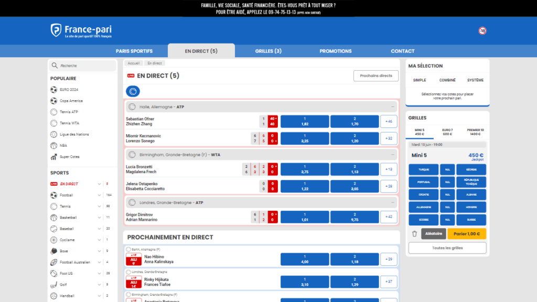The image size is (537, 302).
Task: Open the CONTACT tab
Action: (403, 51)
